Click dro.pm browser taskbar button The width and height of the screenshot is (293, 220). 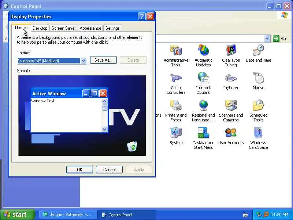67,215
